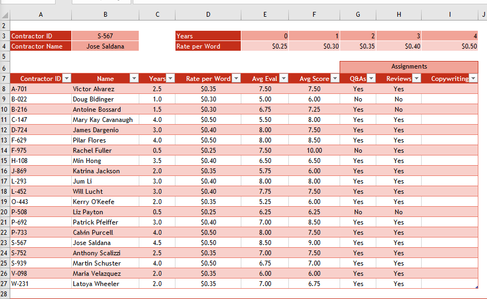This screenshot has width=487, height=299.
Task: Click the Jose Saldana cell in B4
Action: point(105,46)
